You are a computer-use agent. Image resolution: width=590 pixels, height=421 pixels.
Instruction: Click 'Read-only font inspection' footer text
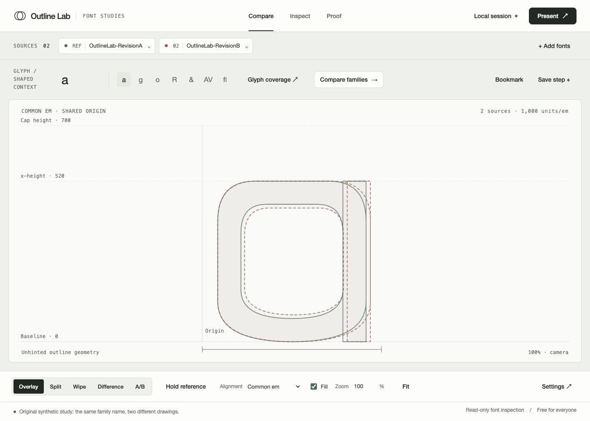[x=495, y=410]
